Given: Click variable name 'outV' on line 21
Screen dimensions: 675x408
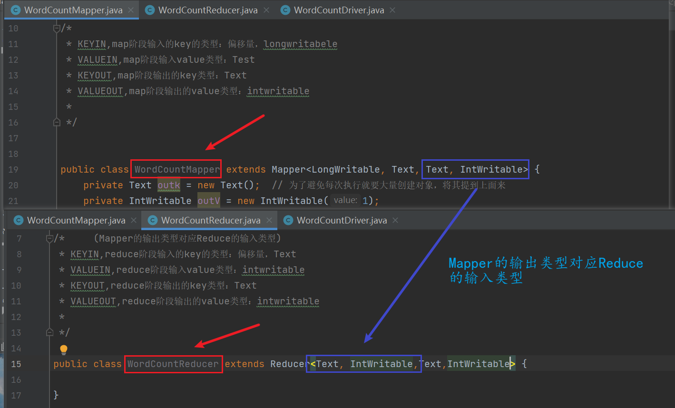Looking at the screenshot, I should (x=209, y=201).
